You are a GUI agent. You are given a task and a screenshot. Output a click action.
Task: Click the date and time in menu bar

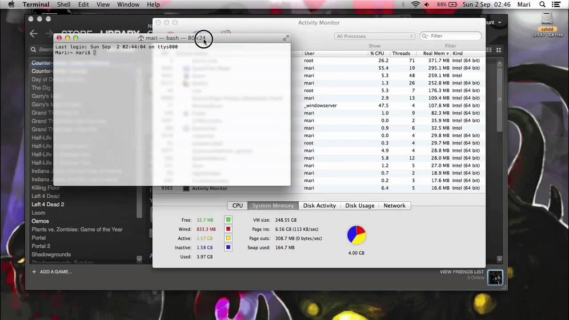487,4
